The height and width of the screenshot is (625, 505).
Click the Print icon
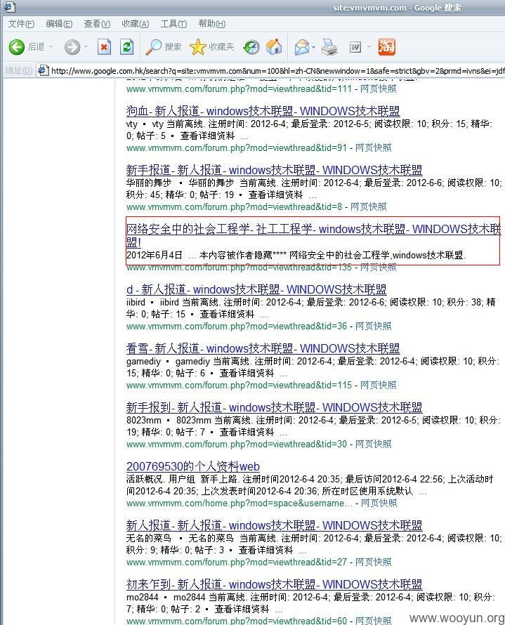(x=329, y=47)
